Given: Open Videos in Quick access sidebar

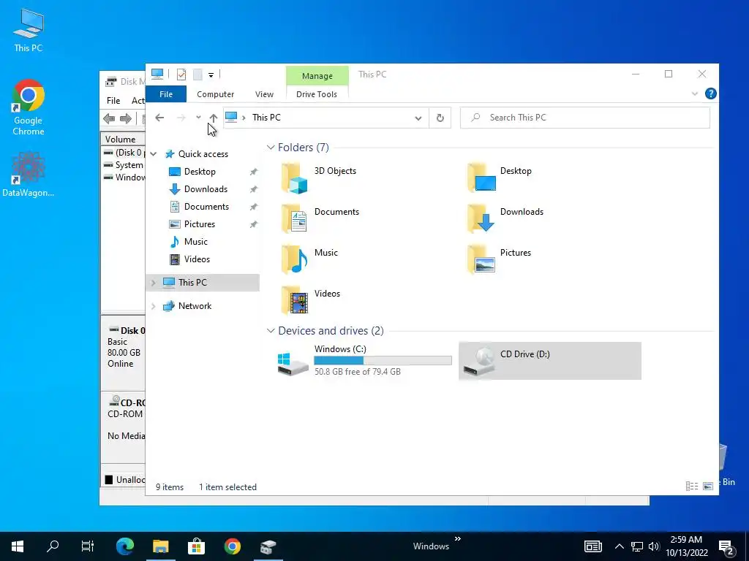Looking at the screenshot, I should 197,259.
